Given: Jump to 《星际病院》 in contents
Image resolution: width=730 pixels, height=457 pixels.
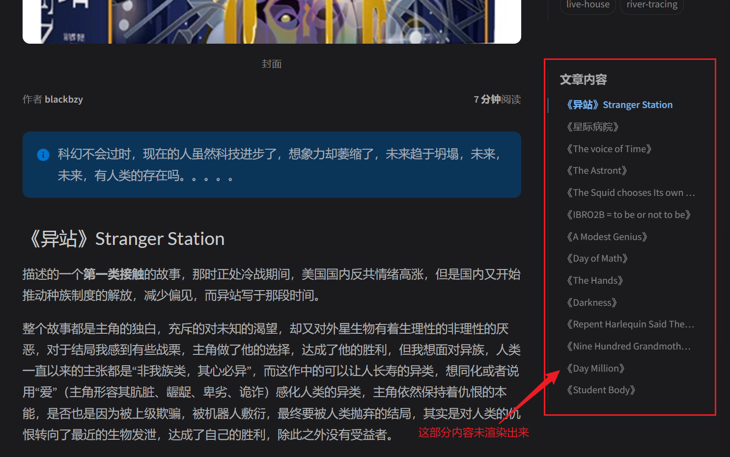Looking at the screenshot, I should click(x=592, y=127).
